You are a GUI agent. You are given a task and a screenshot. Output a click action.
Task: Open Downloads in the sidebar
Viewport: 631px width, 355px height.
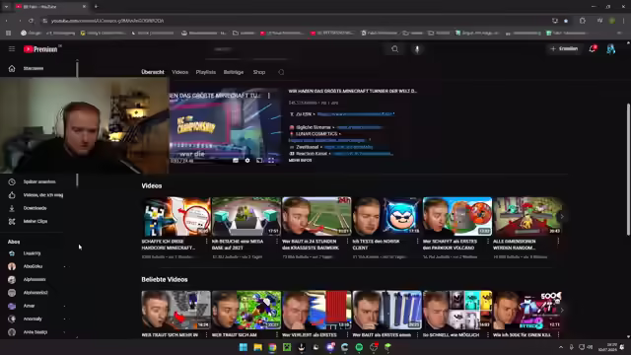[36, 208]
